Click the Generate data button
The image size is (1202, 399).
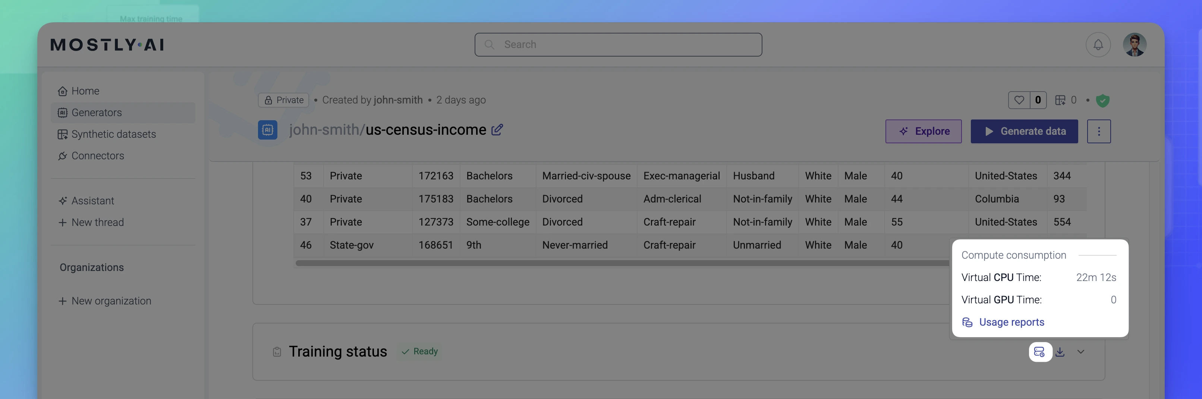1024,131
